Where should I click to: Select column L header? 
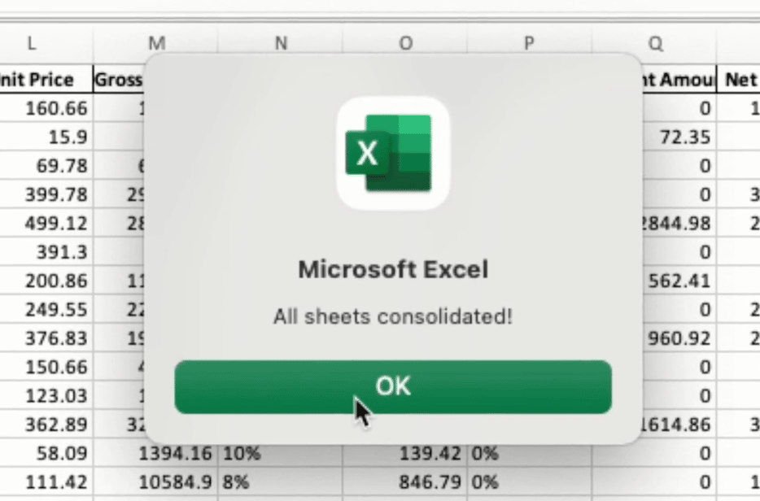(x=32, y=43)
